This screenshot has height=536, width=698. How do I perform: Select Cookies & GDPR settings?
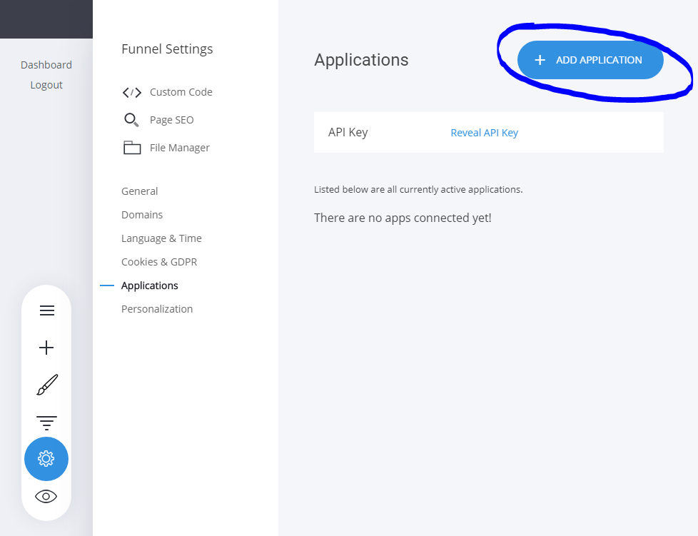(x=159, y=262)
